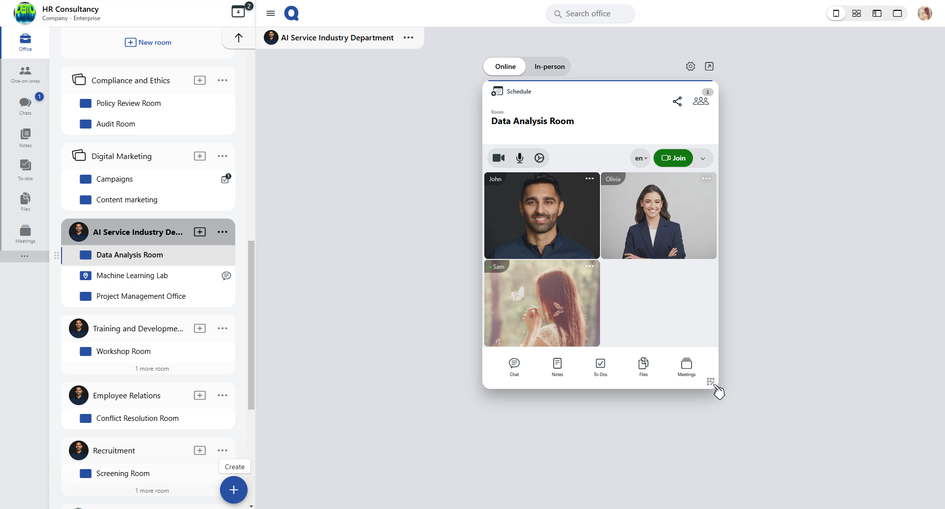Click the Search office field
Viewport: 945px width, 509px height.
pos(590,14)
